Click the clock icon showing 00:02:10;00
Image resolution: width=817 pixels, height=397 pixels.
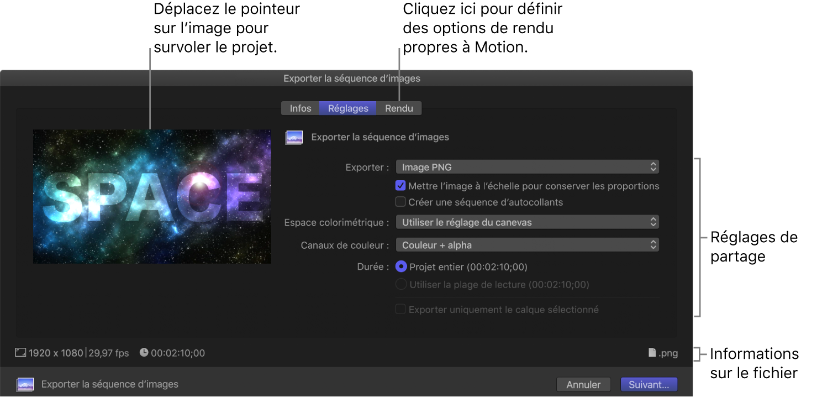tap(144, 353)
